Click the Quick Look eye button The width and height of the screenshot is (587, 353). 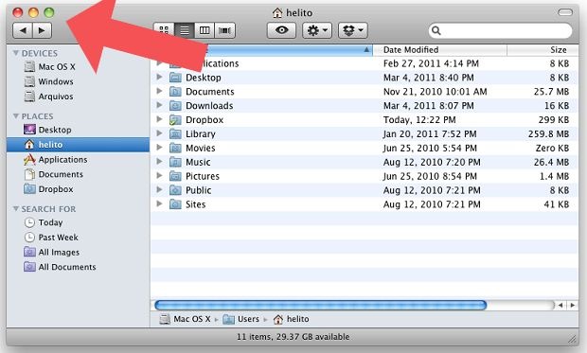tap(281, 30)
